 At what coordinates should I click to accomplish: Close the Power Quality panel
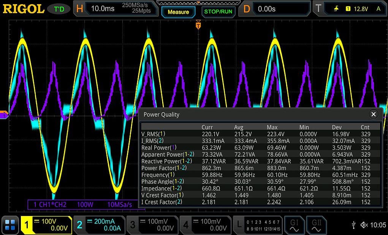(374, 114)
